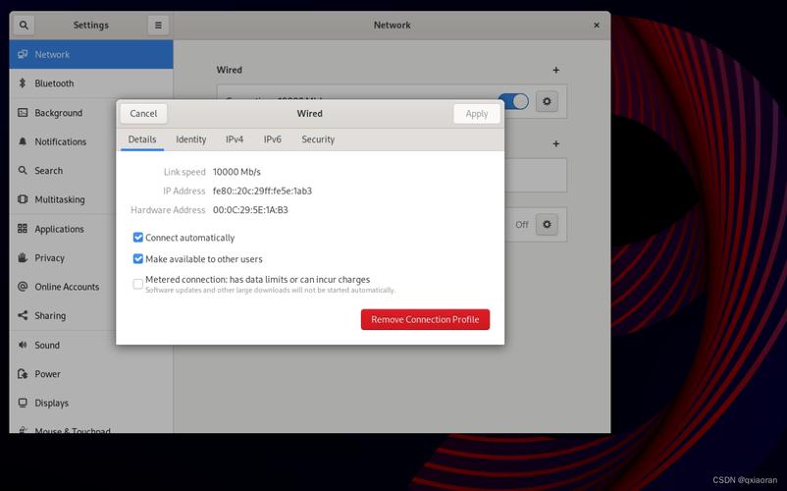This screenshot has height=491, width=787.
Task: Go to Privacy settings
Action: click(49, 258)
